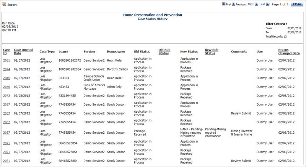306x167 pixels.
Task: Click servicer Bank of America Mortgage
Action: (94, 87)
